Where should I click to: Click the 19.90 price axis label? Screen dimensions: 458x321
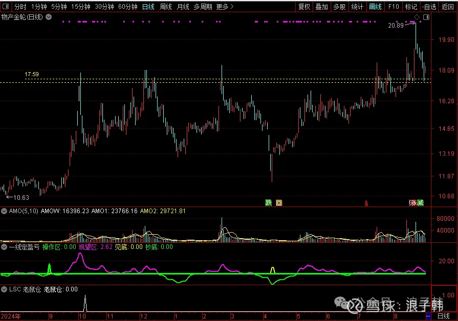pos(446,40)
